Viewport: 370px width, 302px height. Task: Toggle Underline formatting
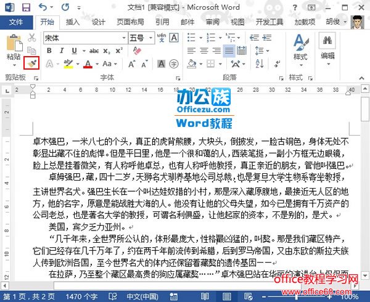click(75, 51)
